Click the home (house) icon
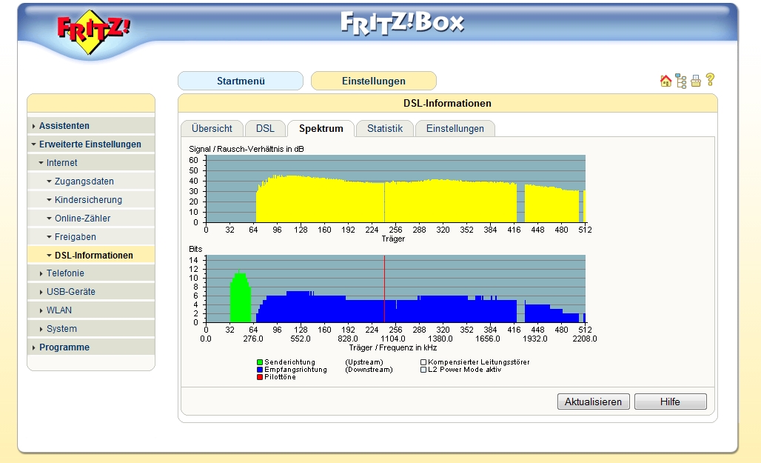Image resolution: width=761 pixels, height=463 pixels. click(x=666, y=81)
